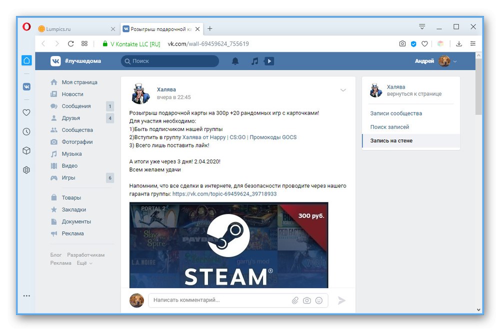Attach a photo to the comment
Screen dimensions: 500x331
(x=307, y=300)
